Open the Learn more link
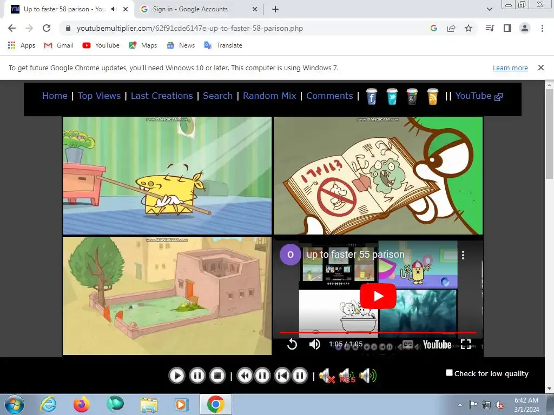The width and height of the screenshot is (554, 415). tap(510, 68)
